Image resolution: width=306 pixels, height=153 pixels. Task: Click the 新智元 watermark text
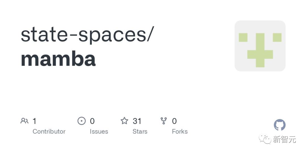[x=284, y=139]
